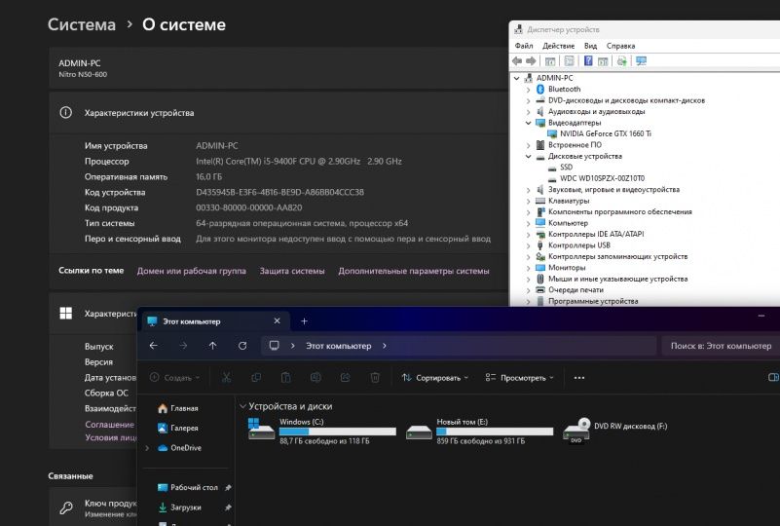Click the Paste icon in Explorer toolbar

coord(285,378)
